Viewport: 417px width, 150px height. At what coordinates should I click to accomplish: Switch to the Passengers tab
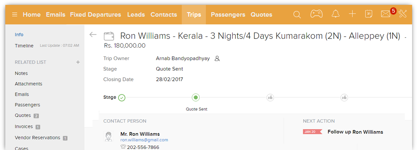click(228, 15)
